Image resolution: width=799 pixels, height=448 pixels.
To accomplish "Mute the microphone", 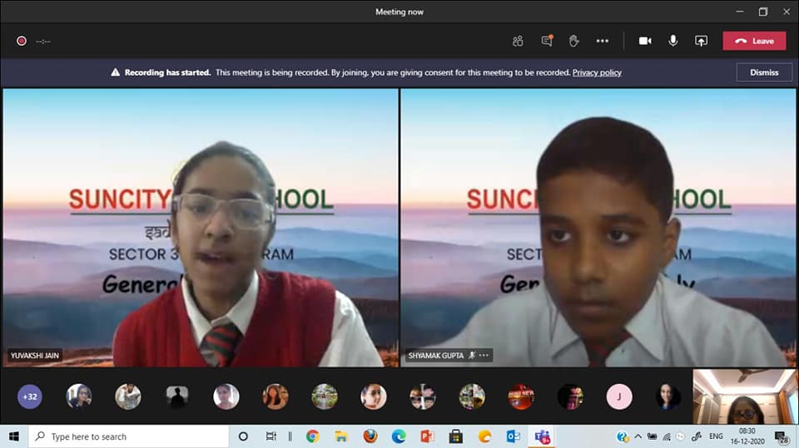I will [673, 41].
